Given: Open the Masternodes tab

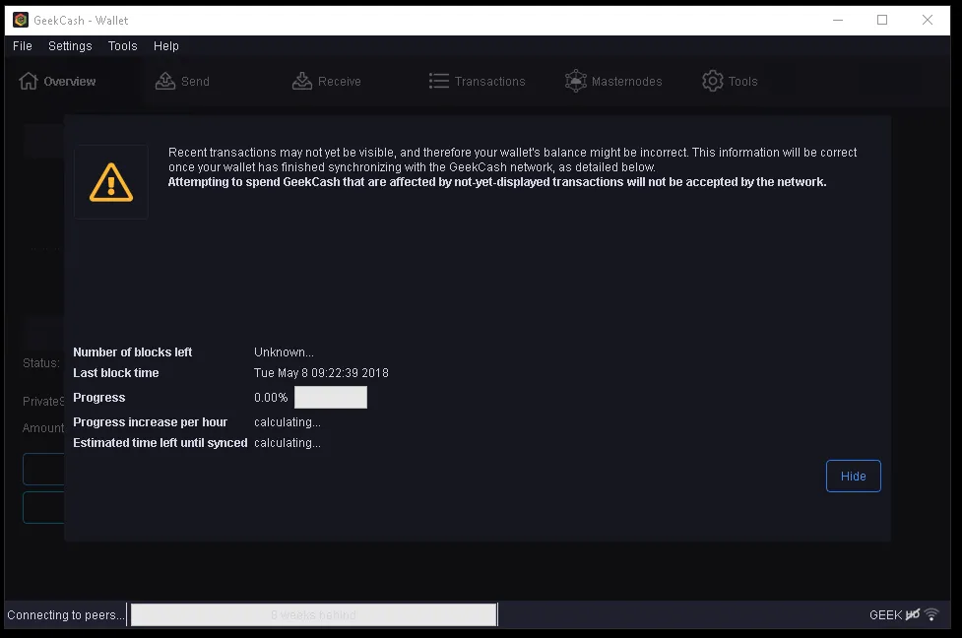Looking at the screenshot, I should click(x=613, y=81).
